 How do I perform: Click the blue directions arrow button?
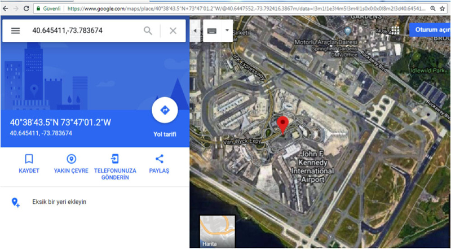pyautogui.click(x=165, y=110)
